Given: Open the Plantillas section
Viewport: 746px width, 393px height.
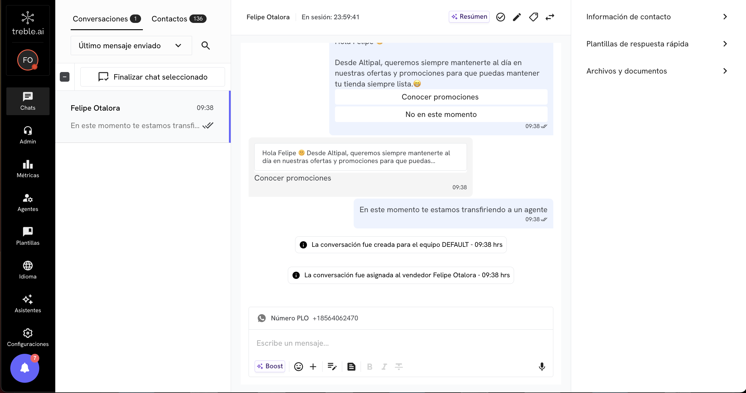Looking at the screenshot, I should point(28,236).
